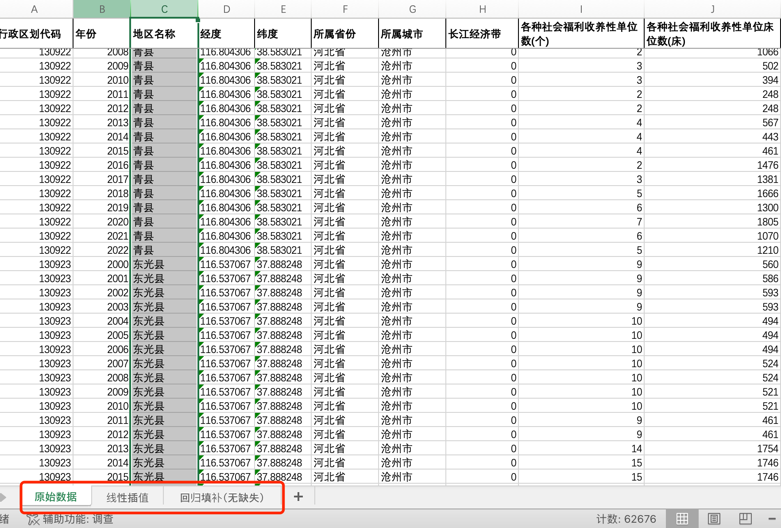This screenshot has width=781, height=528.
Task: Select column I header
Action: [581, 9]
